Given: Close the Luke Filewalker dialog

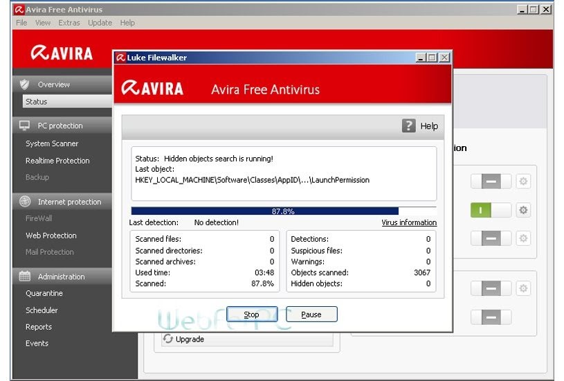Looking at the screenshot, I should [x=444, y=57].
